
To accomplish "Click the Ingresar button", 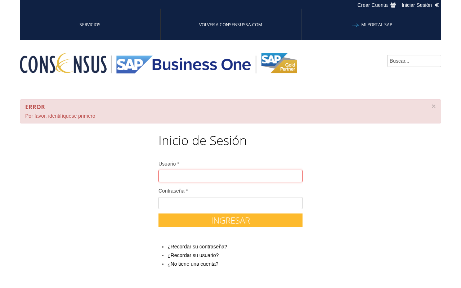I will coord(230,220).
